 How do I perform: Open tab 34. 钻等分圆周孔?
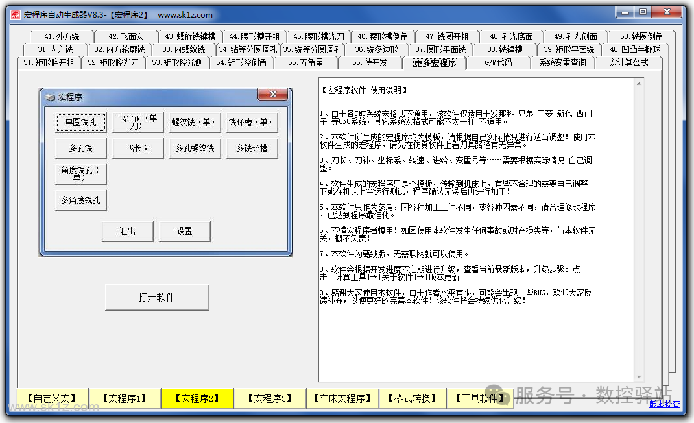pos(248,49)
